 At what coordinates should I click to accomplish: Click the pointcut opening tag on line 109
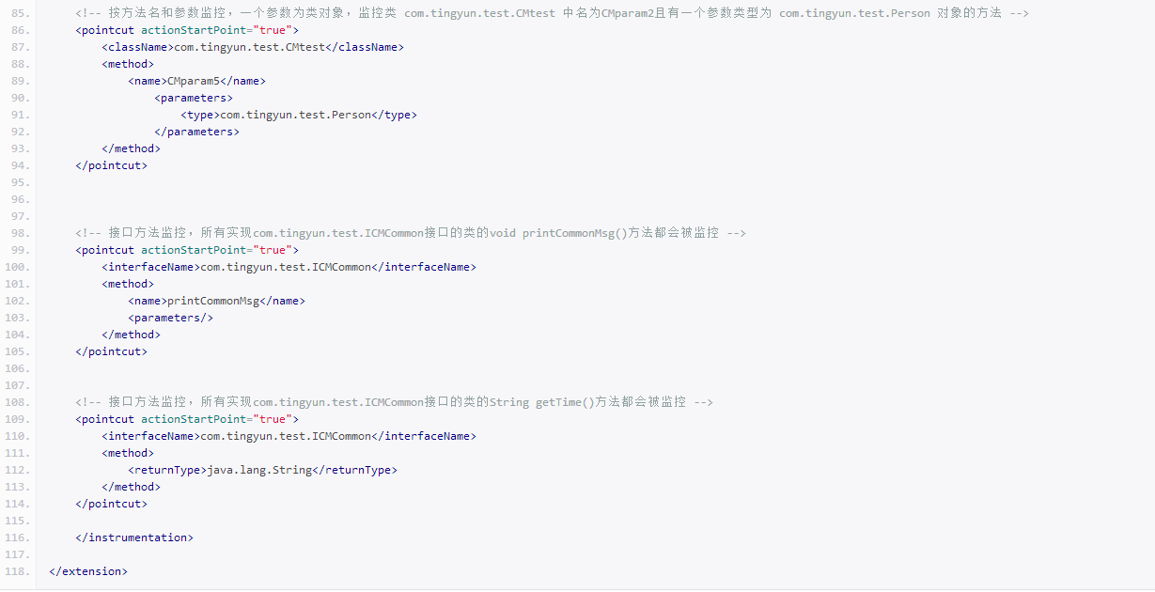pos(187,419)
